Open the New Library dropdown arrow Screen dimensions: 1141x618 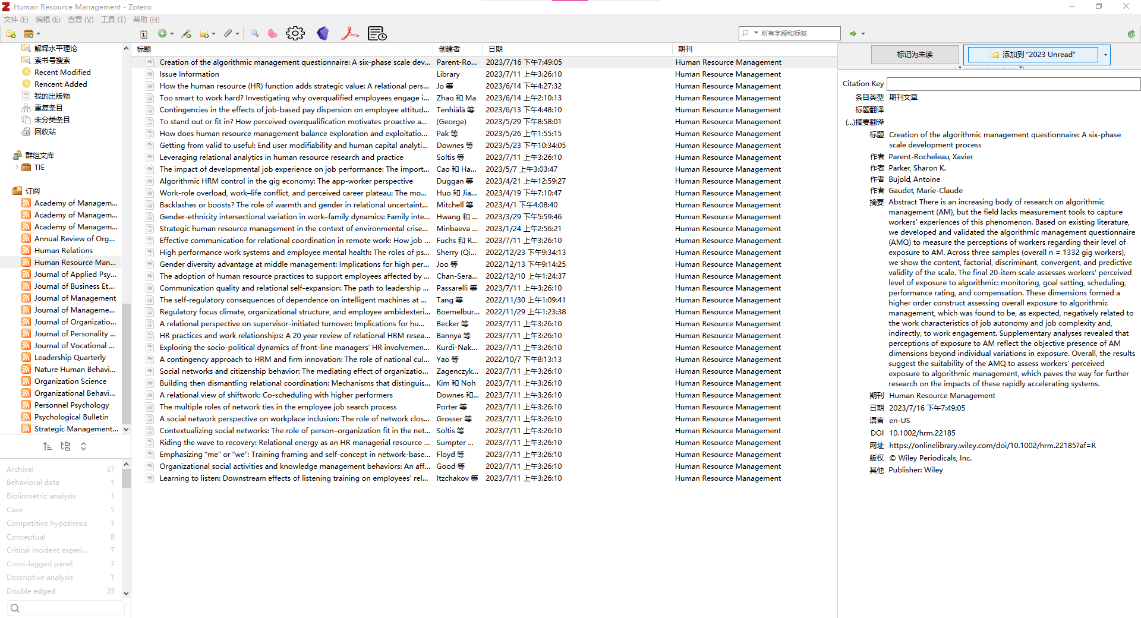tap(38, 34)
